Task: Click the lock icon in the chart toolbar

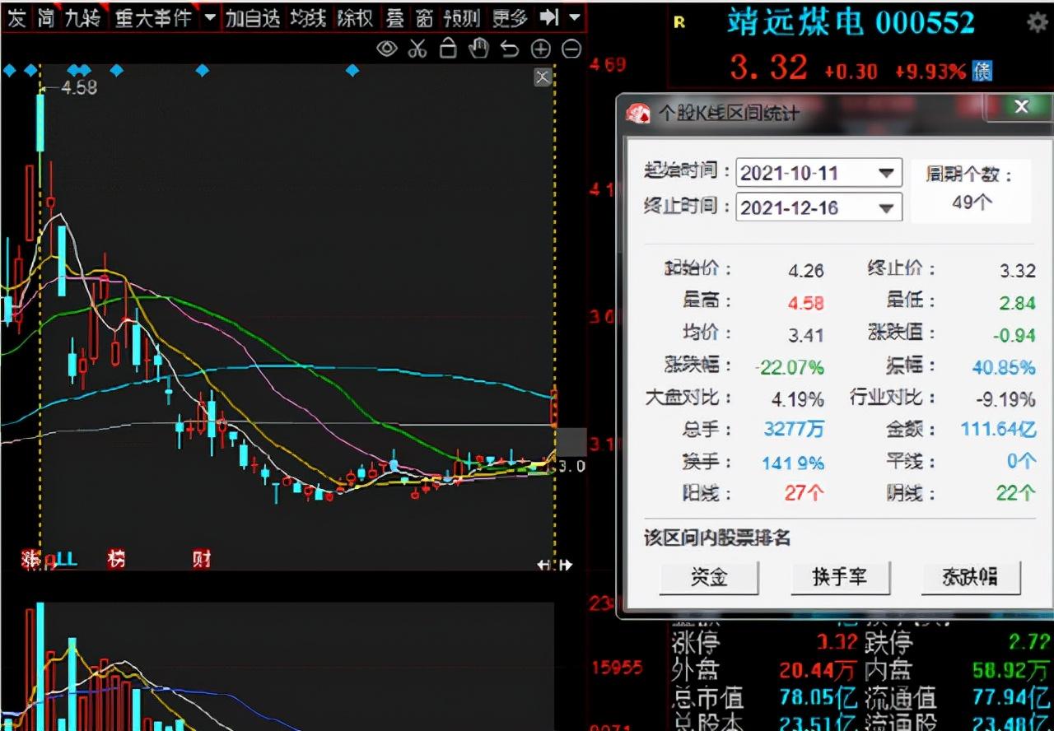Action: click(448, 49)
